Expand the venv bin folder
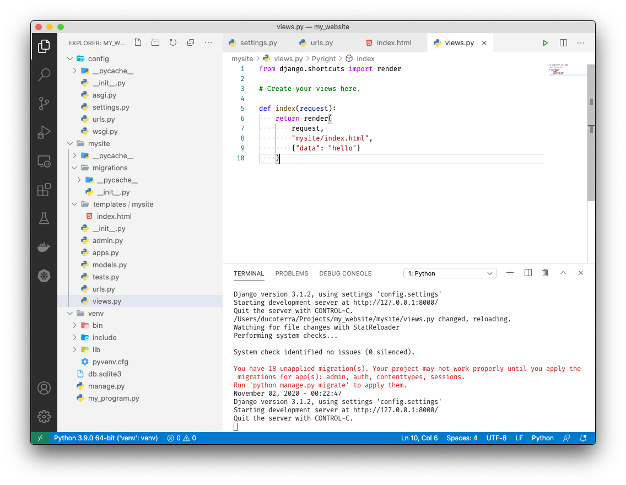The width and height of the screenshot is (626, 485). pyautogui.click(x=74, y=326)
